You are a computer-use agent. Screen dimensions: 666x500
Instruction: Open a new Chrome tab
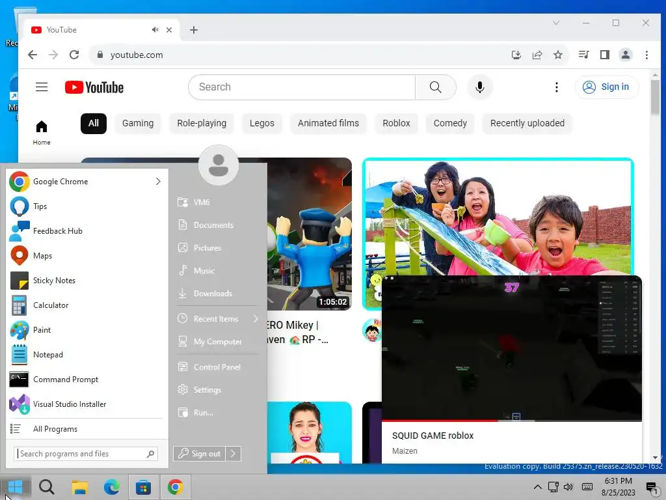pyautogui.click(x=194, y=30)
